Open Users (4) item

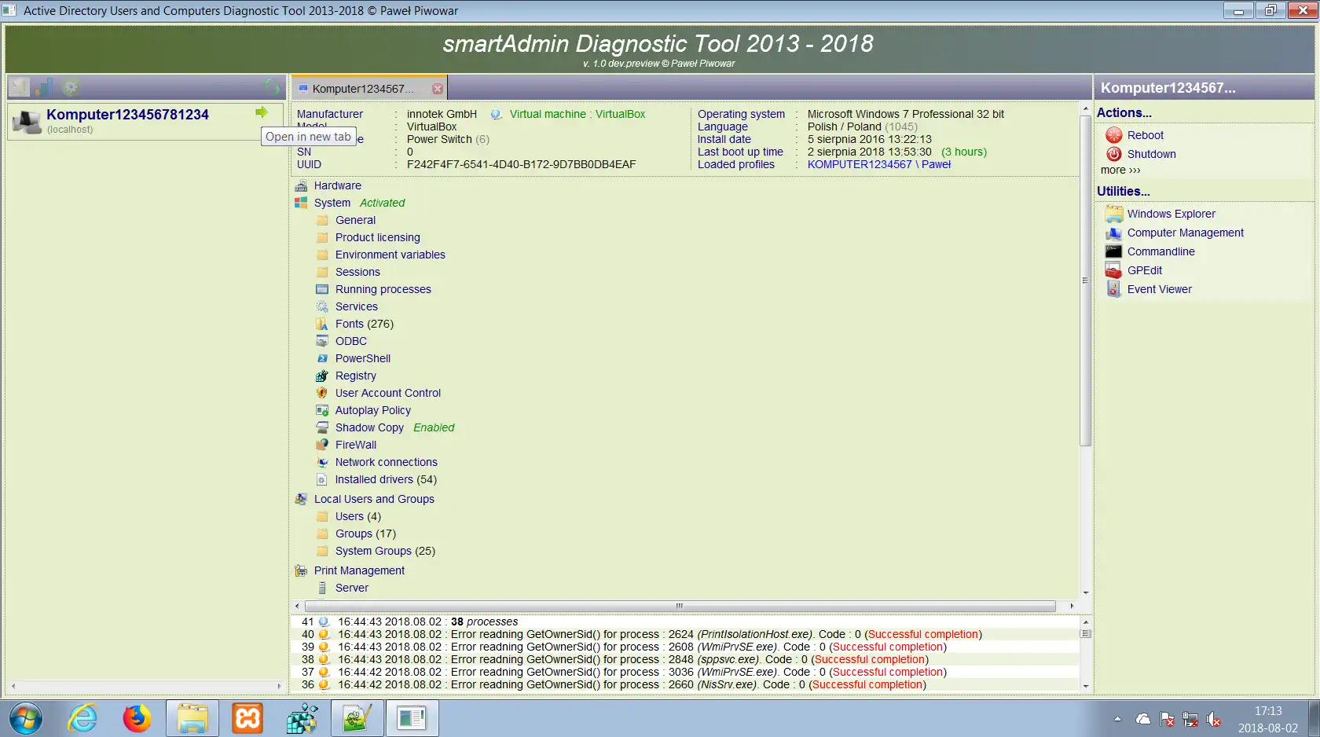pyautogui.click(x=358, y=516)
